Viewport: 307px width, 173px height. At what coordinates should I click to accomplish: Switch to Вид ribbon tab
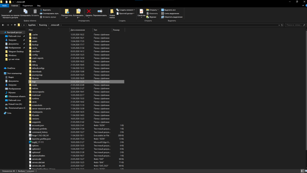pyautogui.click(x=39, y=6)
